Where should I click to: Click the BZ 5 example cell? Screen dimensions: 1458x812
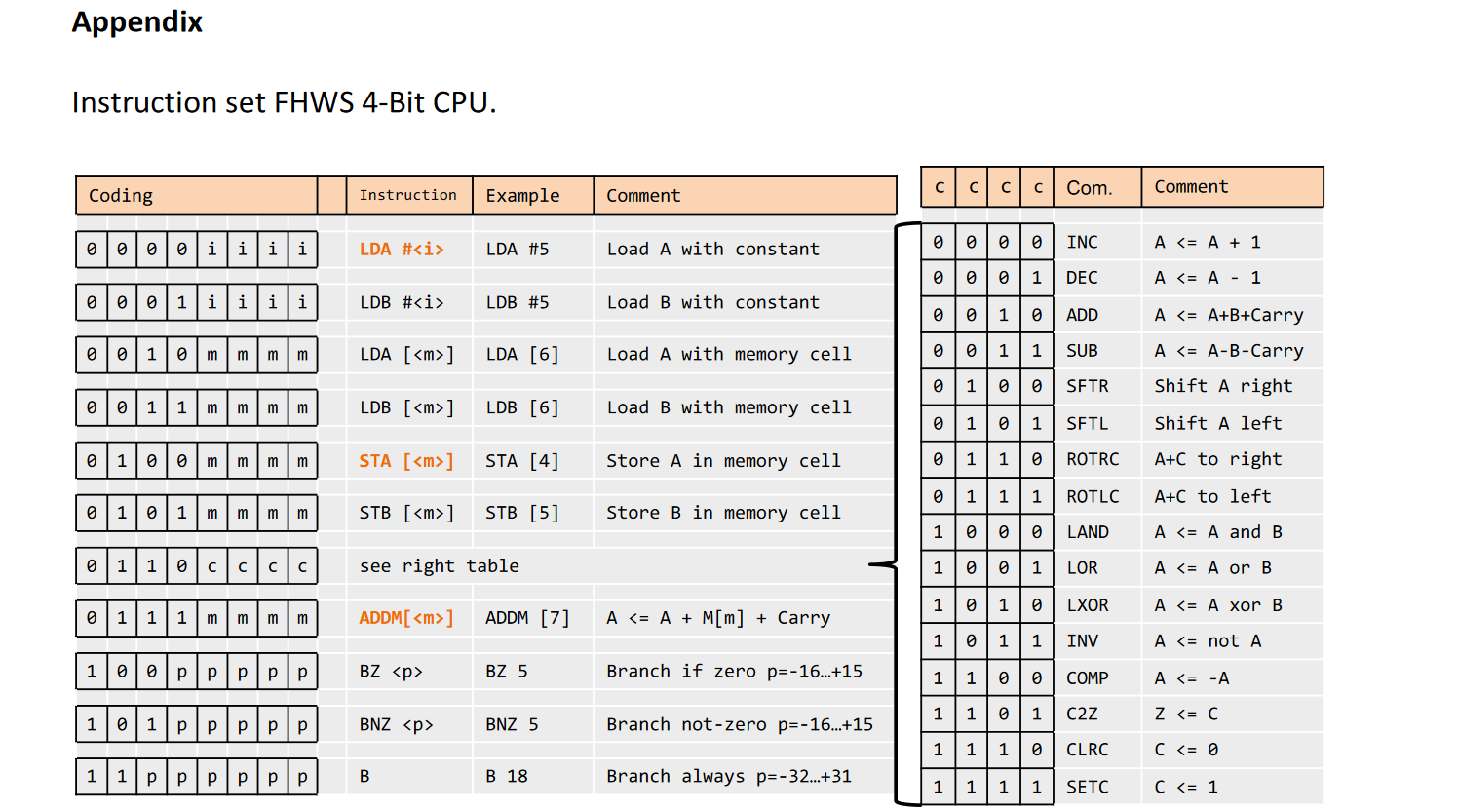505,671
